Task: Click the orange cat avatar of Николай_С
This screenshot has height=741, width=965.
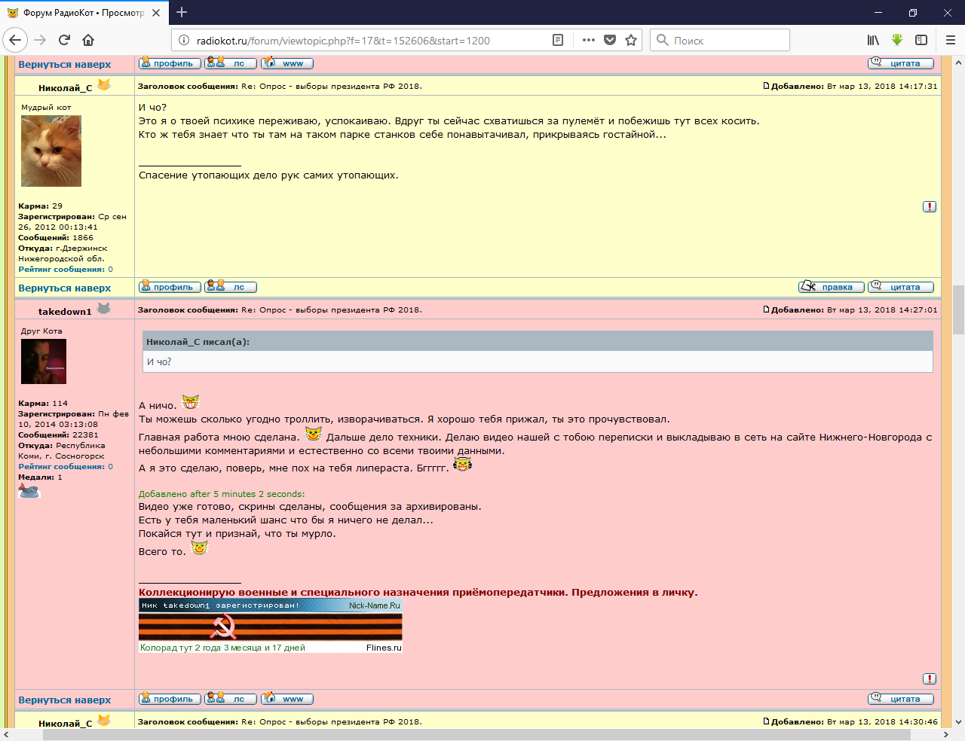Action: tap(51, 151)
